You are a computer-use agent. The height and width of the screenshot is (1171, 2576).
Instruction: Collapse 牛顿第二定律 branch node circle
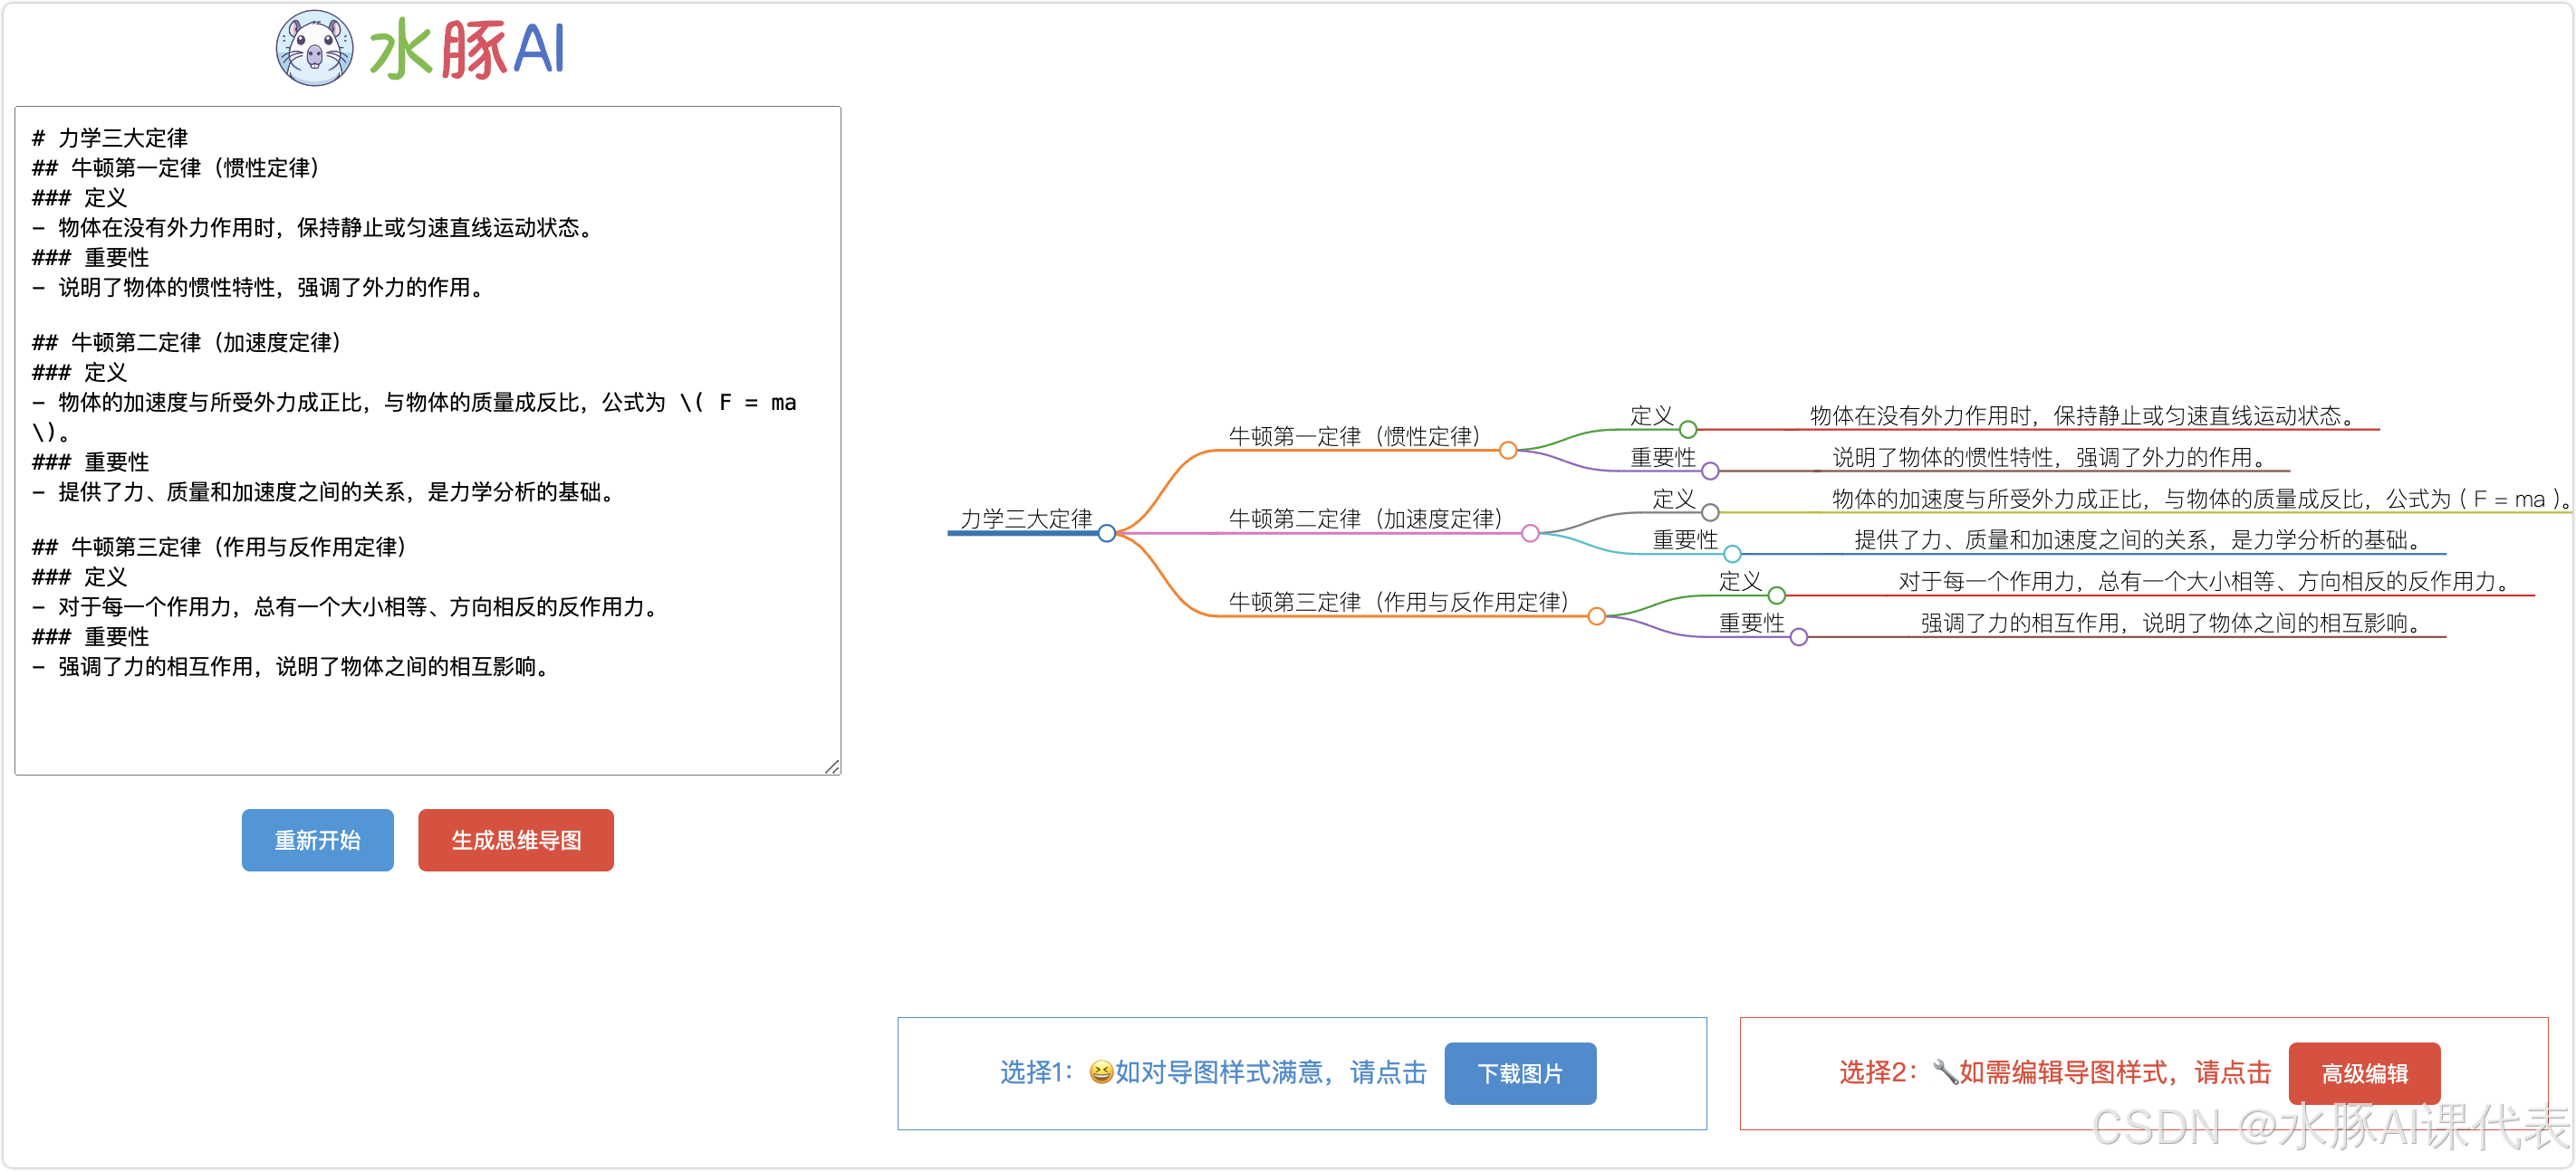pos(1530,534)
